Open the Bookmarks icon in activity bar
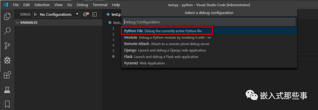The height and width of the screenshot is (110, 318). tap(7, 104)
